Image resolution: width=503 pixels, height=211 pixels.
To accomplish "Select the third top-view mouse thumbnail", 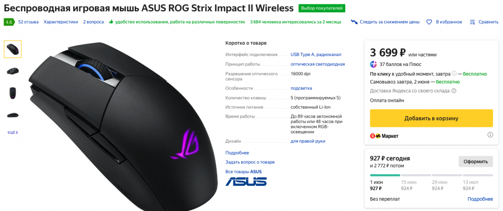I will pos(13,93).
